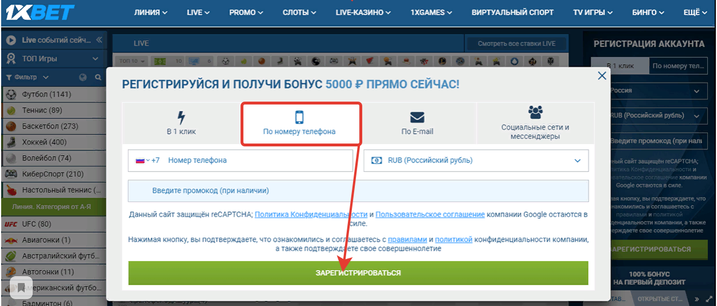Image resolution: width=717 pixels, height=306 pixels.
Task: Open the Политика Конфиденциальности link
Action: 311,215
